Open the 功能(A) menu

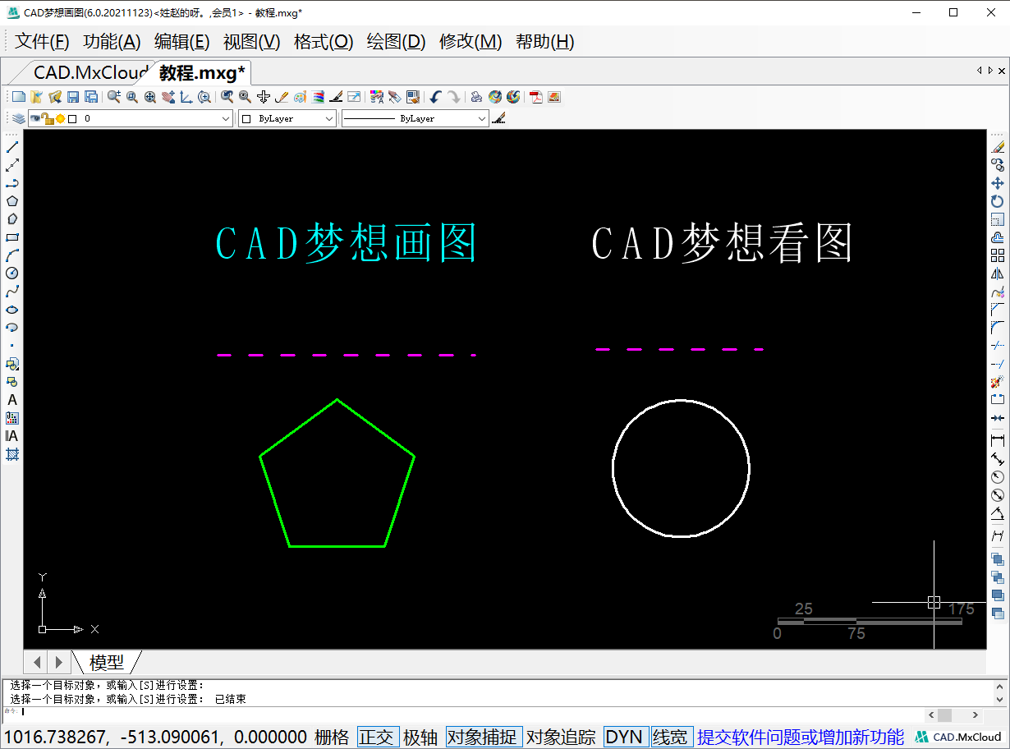pyautogui.click(x=112, y=42)
